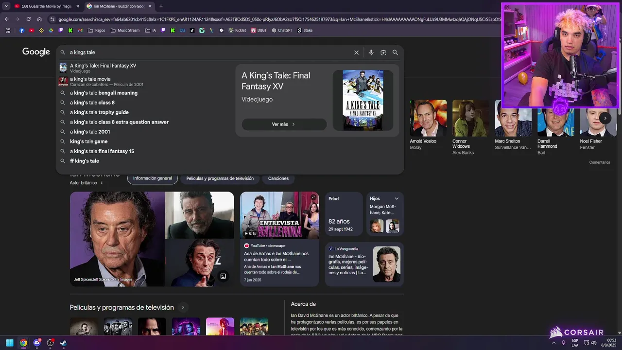Screen dimensions: 622x350
Task: Open the Ana de Armas e Ian McShane video result
Action: click(276, 256)
